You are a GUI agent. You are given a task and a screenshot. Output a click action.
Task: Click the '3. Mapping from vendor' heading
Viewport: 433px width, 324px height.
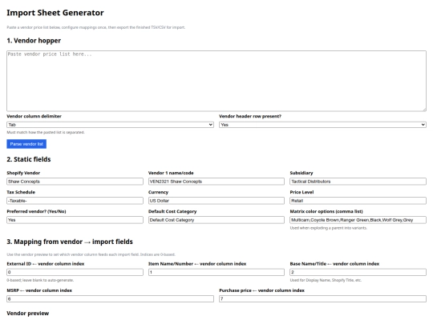click(70, 242)
